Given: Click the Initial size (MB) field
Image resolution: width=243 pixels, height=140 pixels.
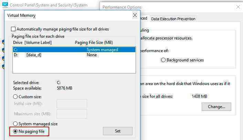Looking at the screenshot, I should click(72, 104).
